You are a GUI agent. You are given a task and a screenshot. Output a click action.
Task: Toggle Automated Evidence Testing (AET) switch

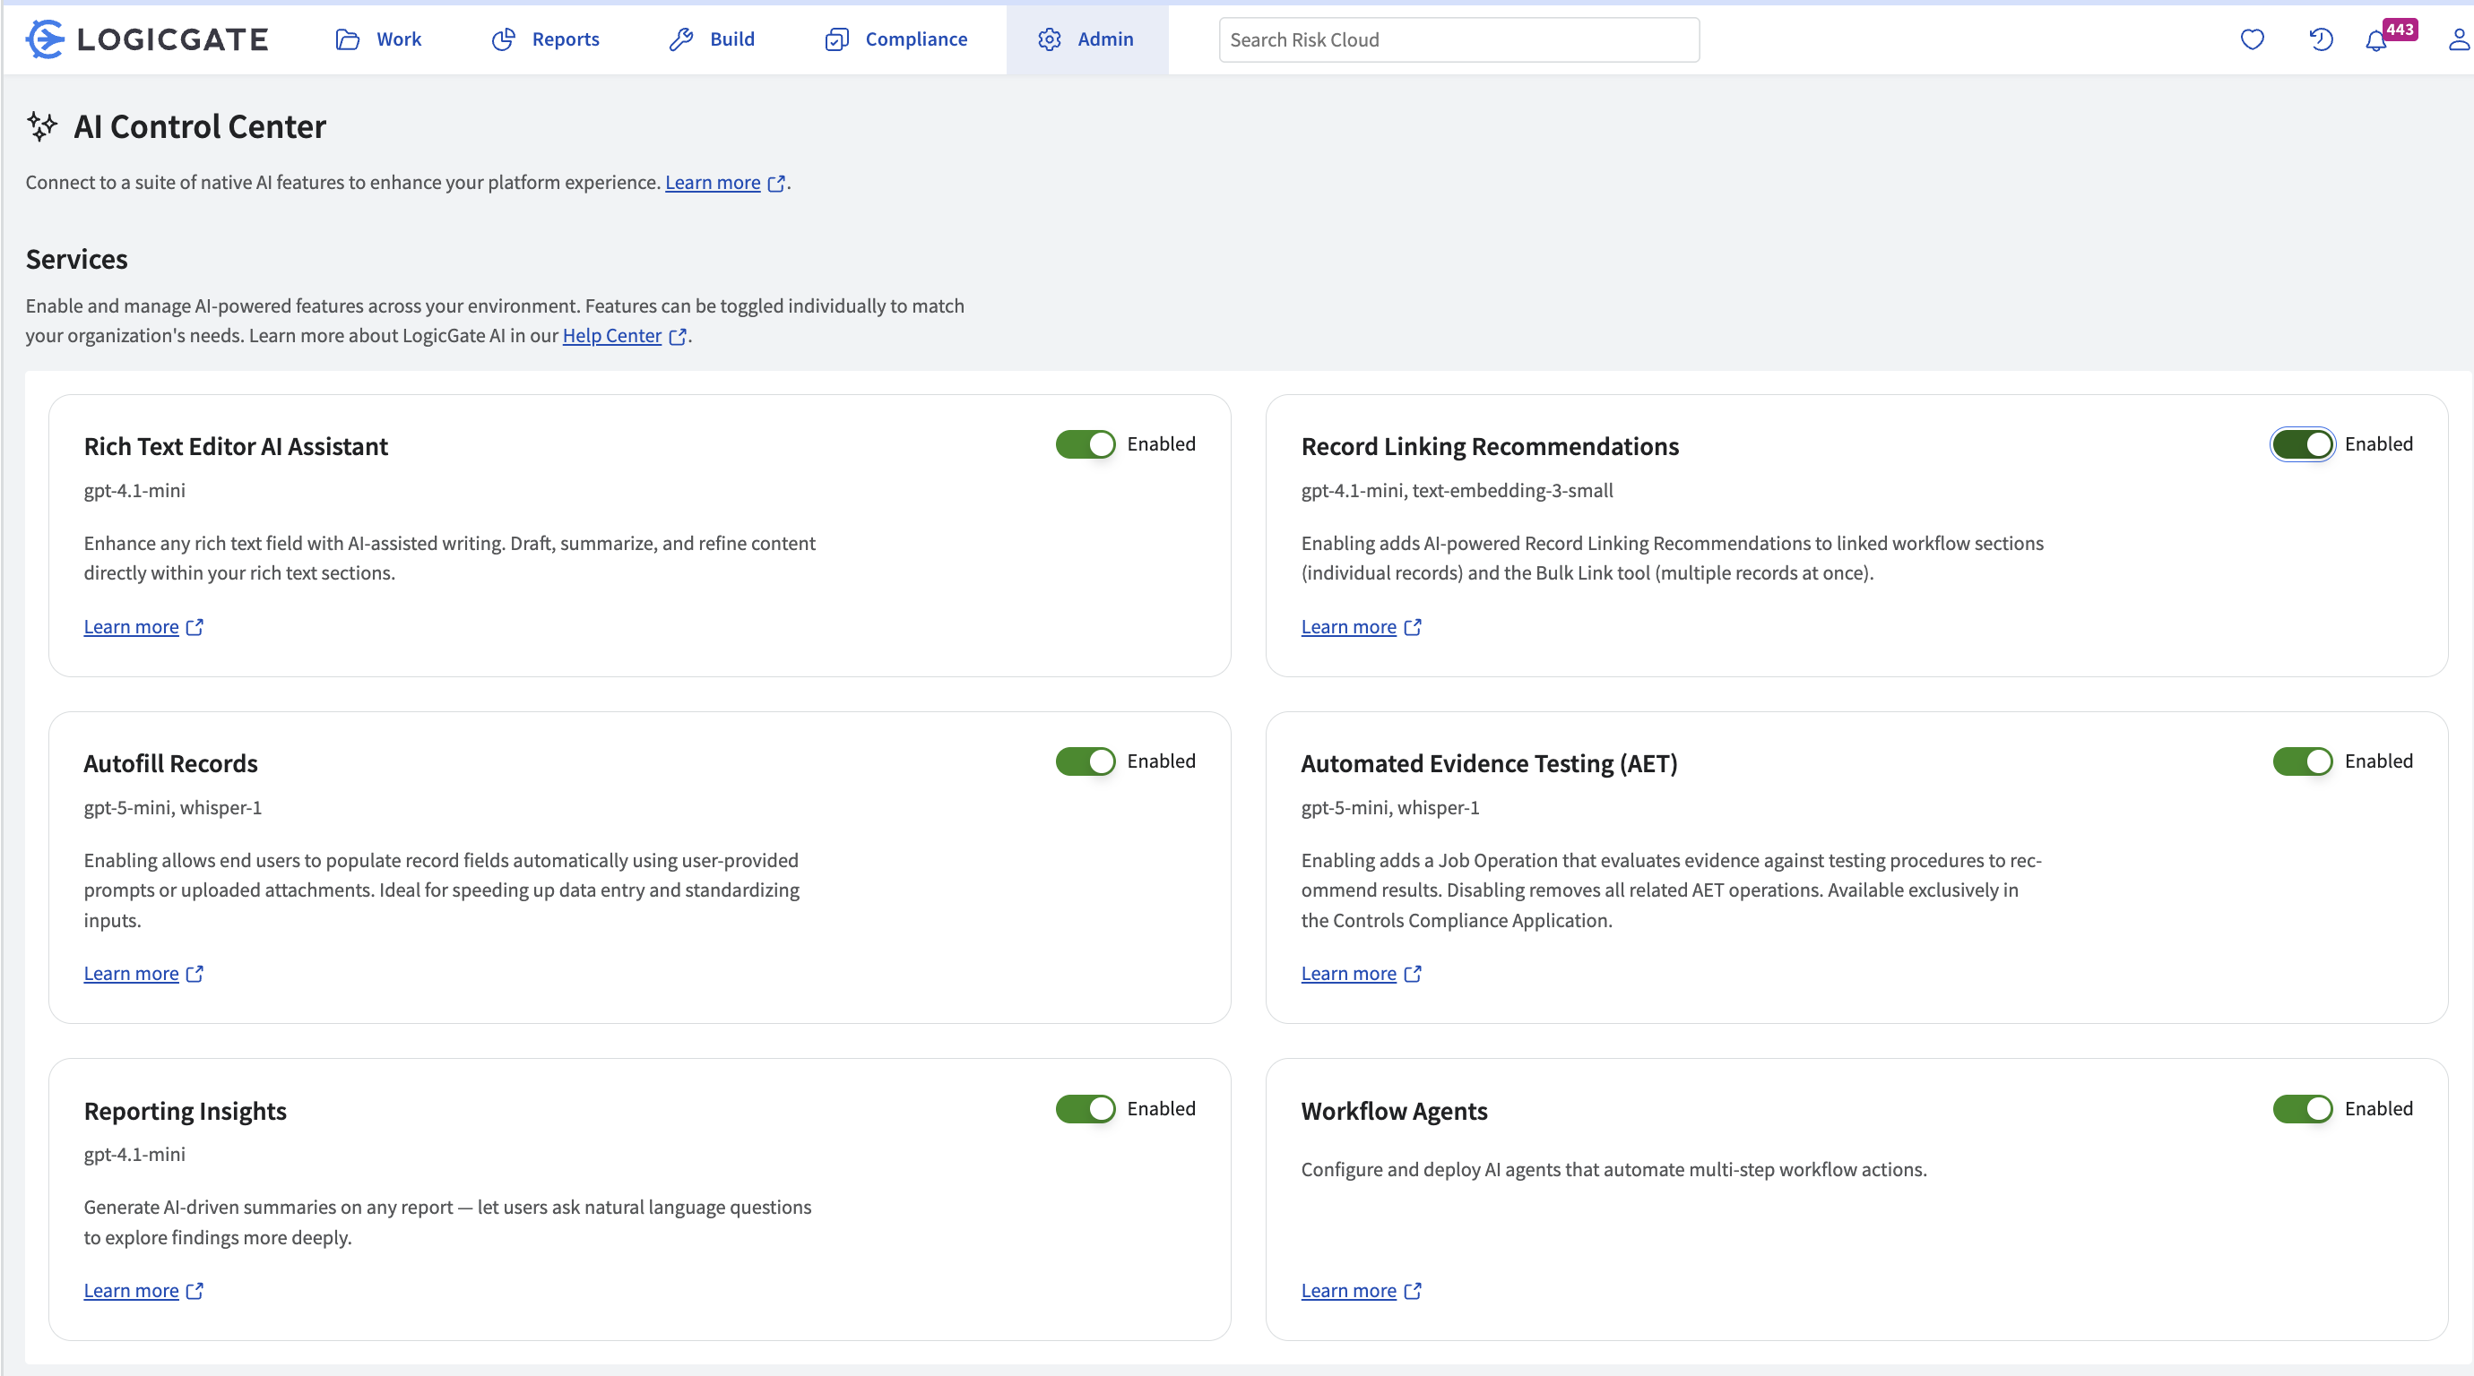pyautogui.click(x=2302, y=761)
